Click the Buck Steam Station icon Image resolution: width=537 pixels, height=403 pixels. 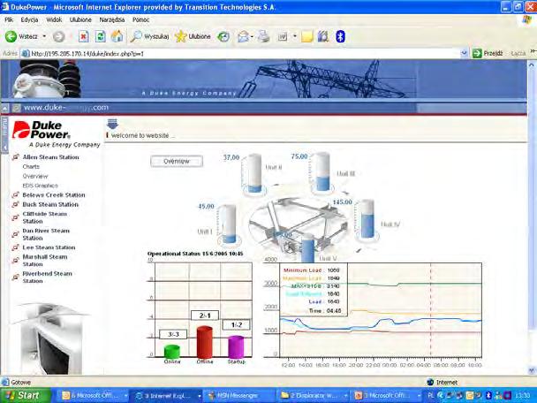coord(15,204)
